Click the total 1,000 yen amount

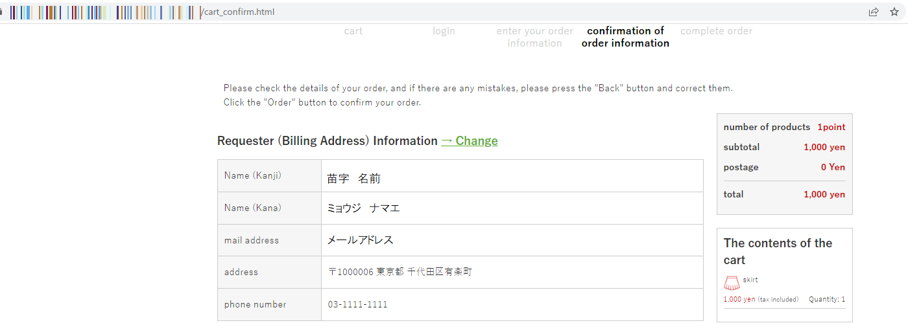[x=824, y=194]
